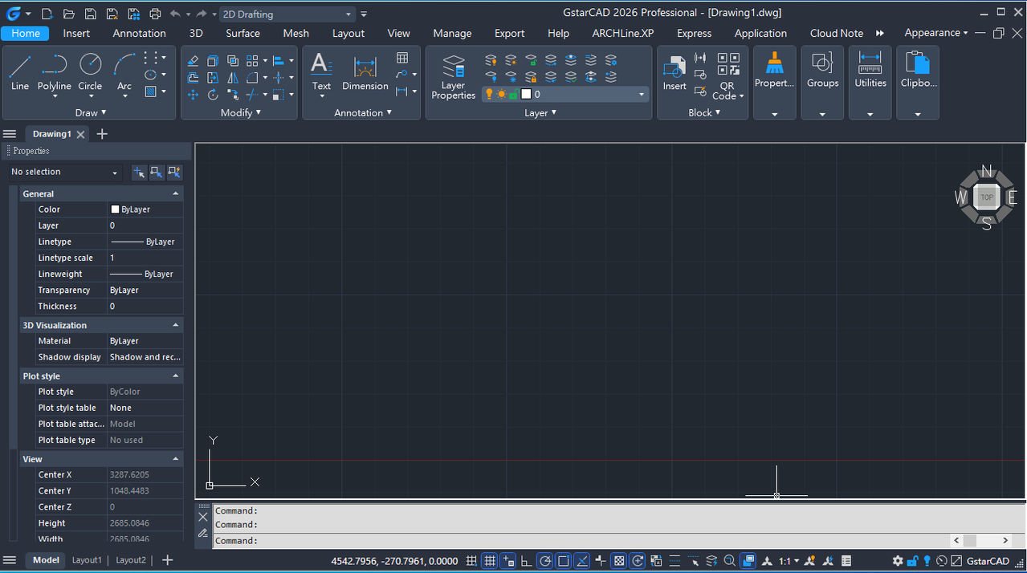The image size is (1027, 573).
Task: Collapse the General properties section
Action: point(176,193)
